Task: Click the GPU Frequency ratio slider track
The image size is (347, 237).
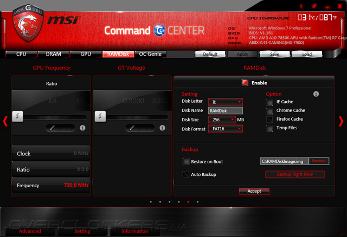Action: [55, 117]
